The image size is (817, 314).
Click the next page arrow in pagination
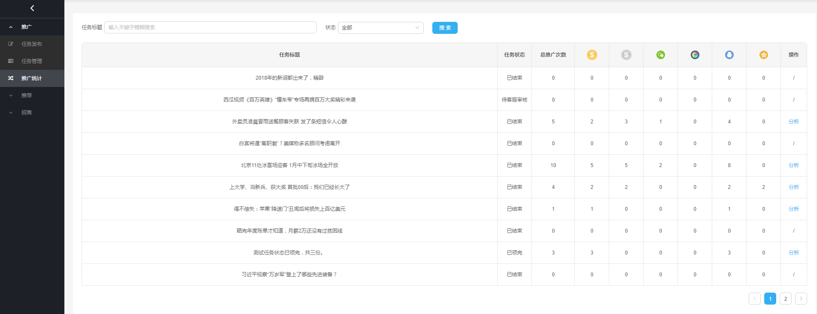801,299
